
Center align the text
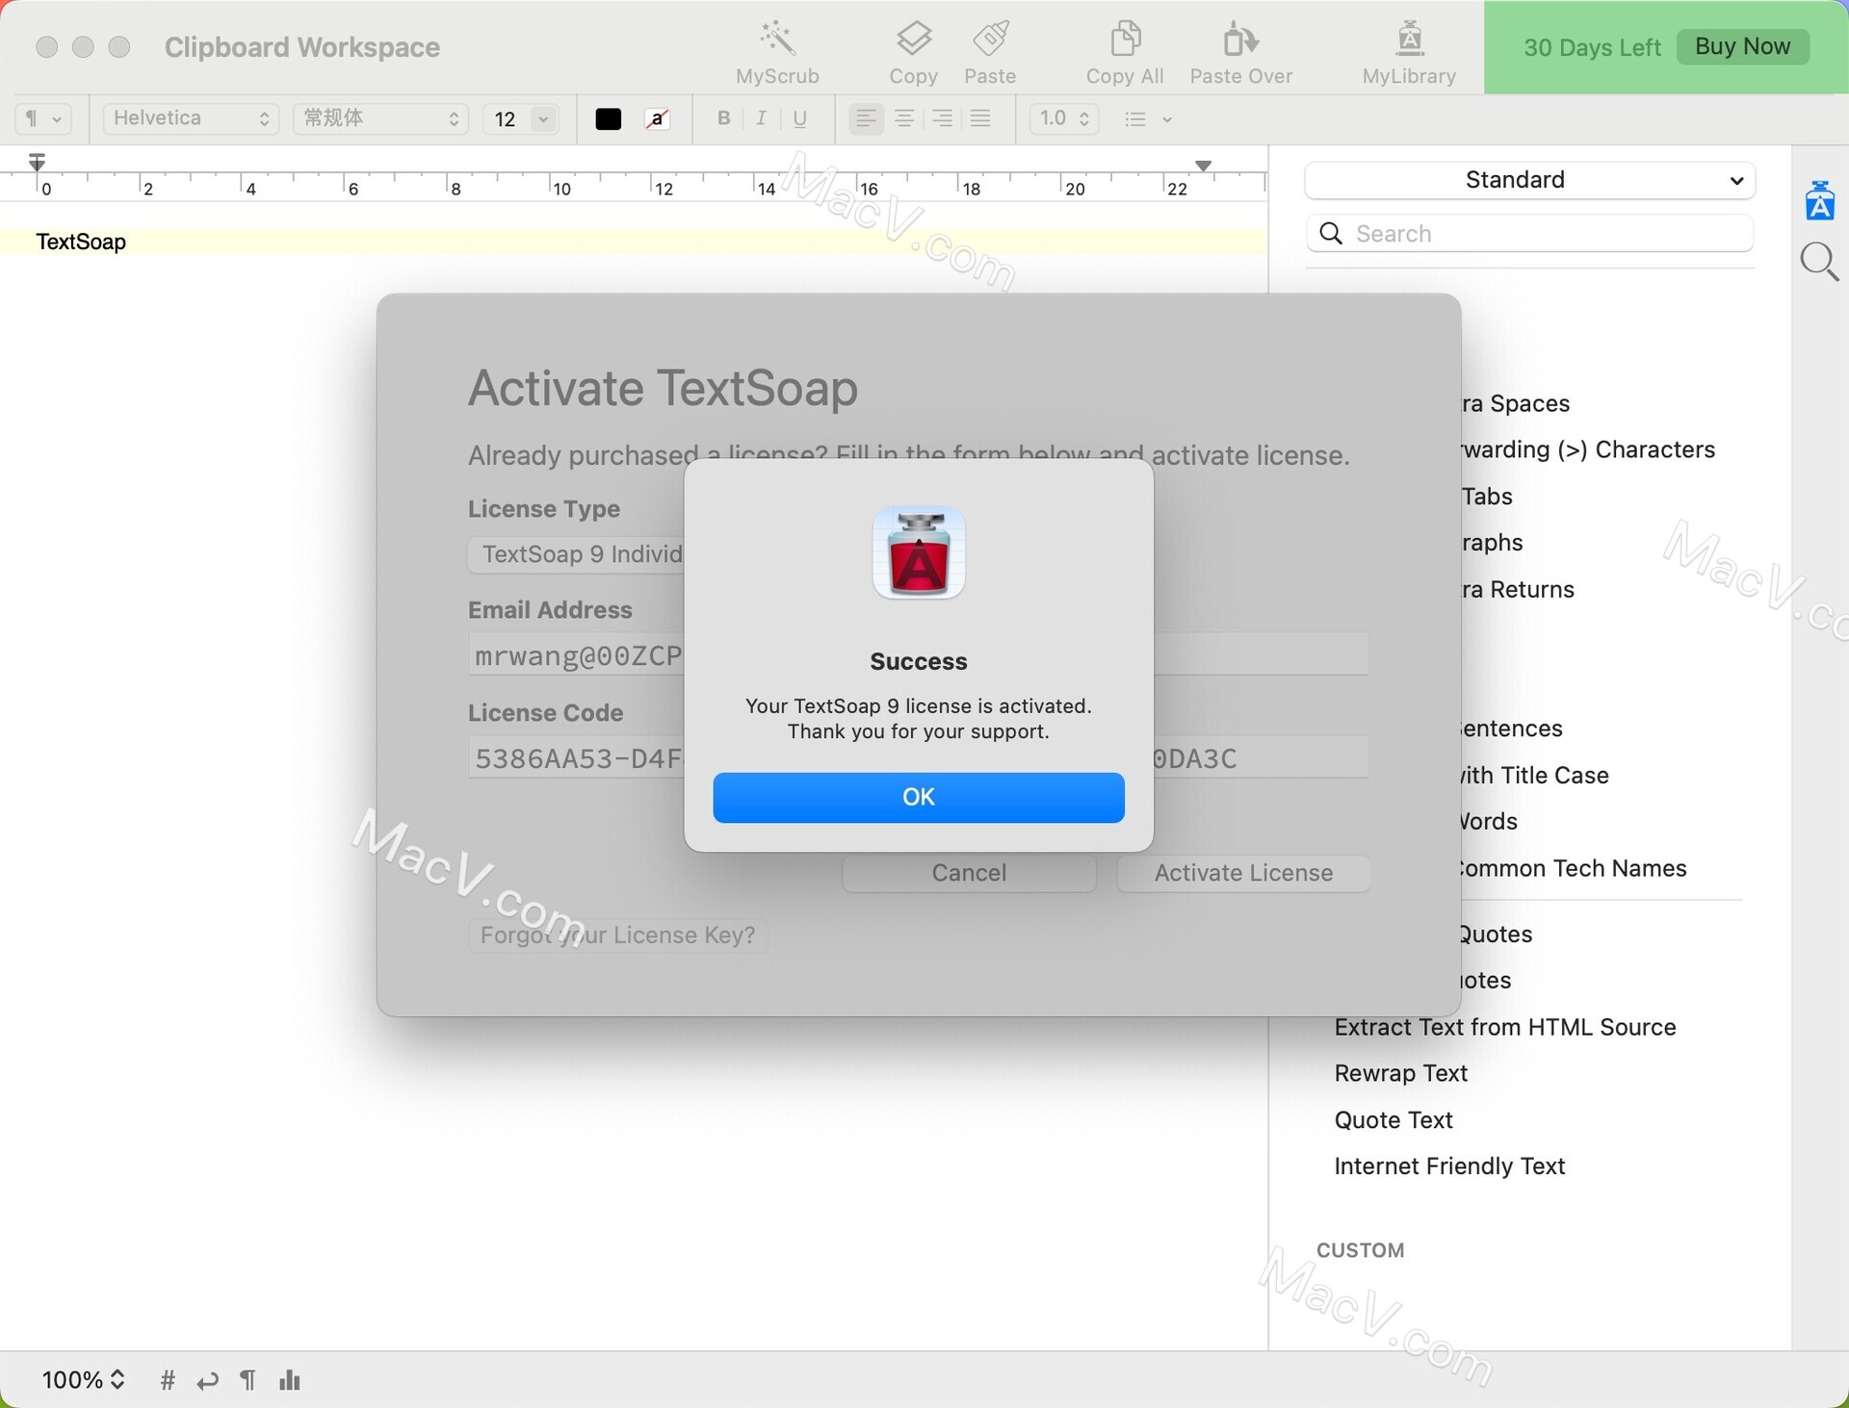point(904,118)
